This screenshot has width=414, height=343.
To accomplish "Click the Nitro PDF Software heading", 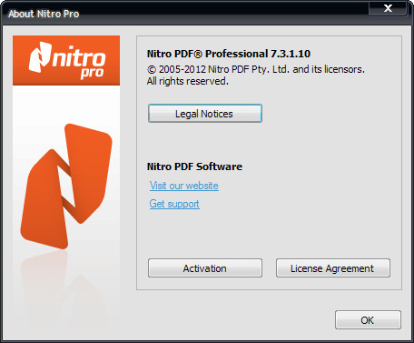I will click(194, 166).
